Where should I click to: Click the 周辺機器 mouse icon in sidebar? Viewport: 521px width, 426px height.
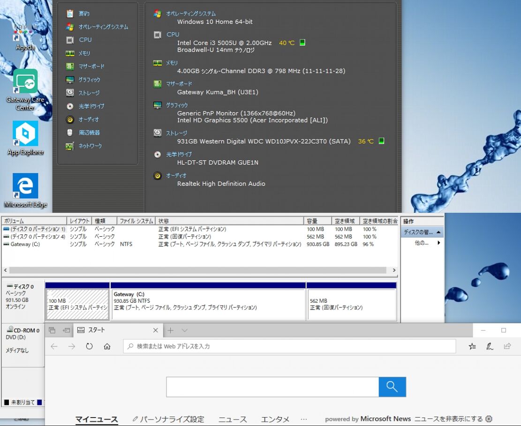point(70,133)
